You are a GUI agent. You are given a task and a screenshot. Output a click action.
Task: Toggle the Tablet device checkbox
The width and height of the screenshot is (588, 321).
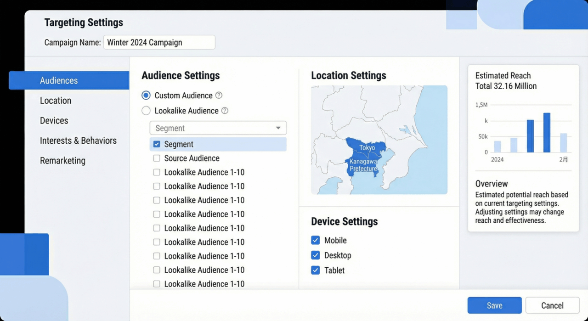(315, 270)
